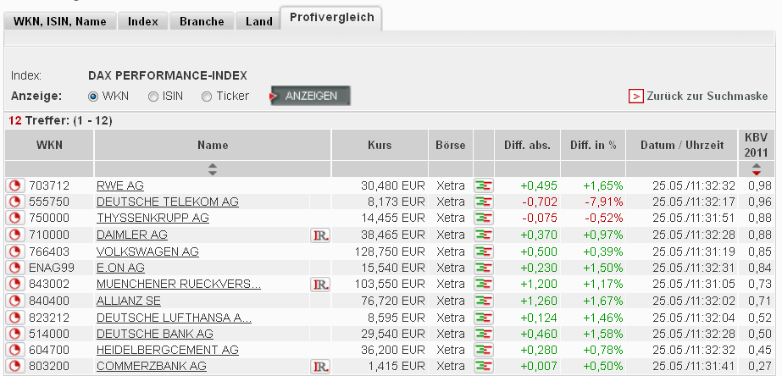Open the E.ON AG link
The image size is (782, 376).
tap(120, 268)
